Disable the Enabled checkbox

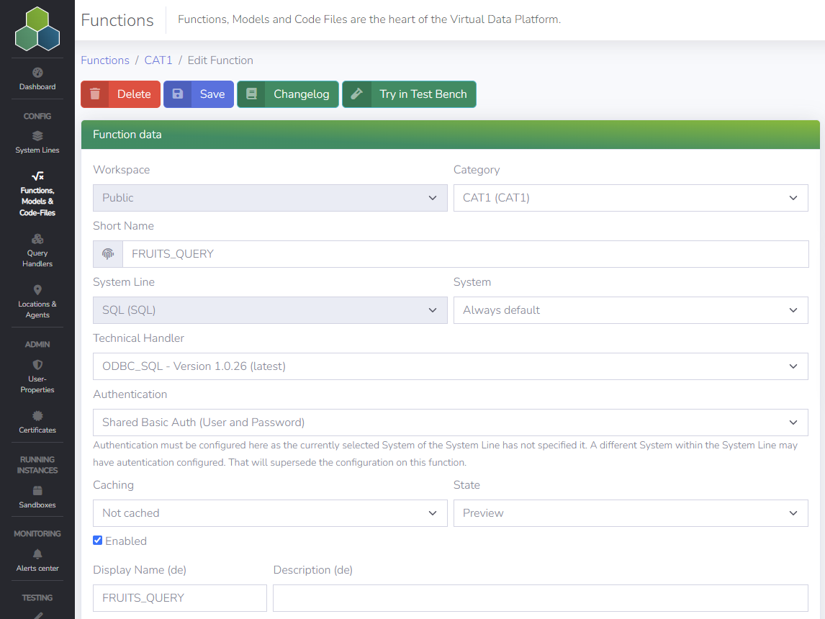coord(97,540)
